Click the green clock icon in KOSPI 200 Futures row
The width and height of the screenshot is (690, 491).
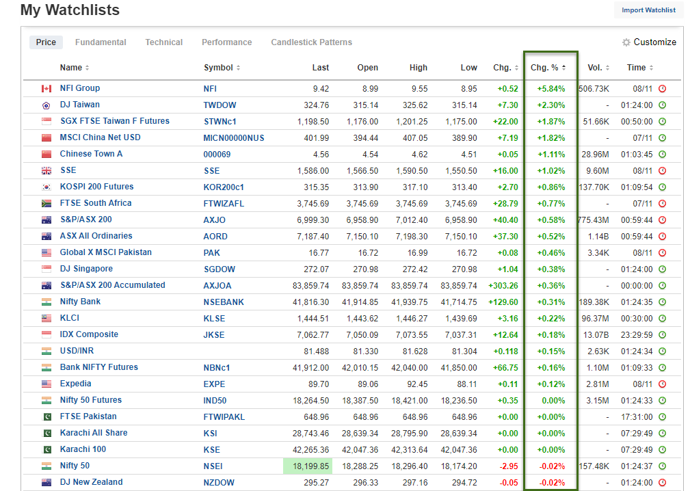point(662,187)
